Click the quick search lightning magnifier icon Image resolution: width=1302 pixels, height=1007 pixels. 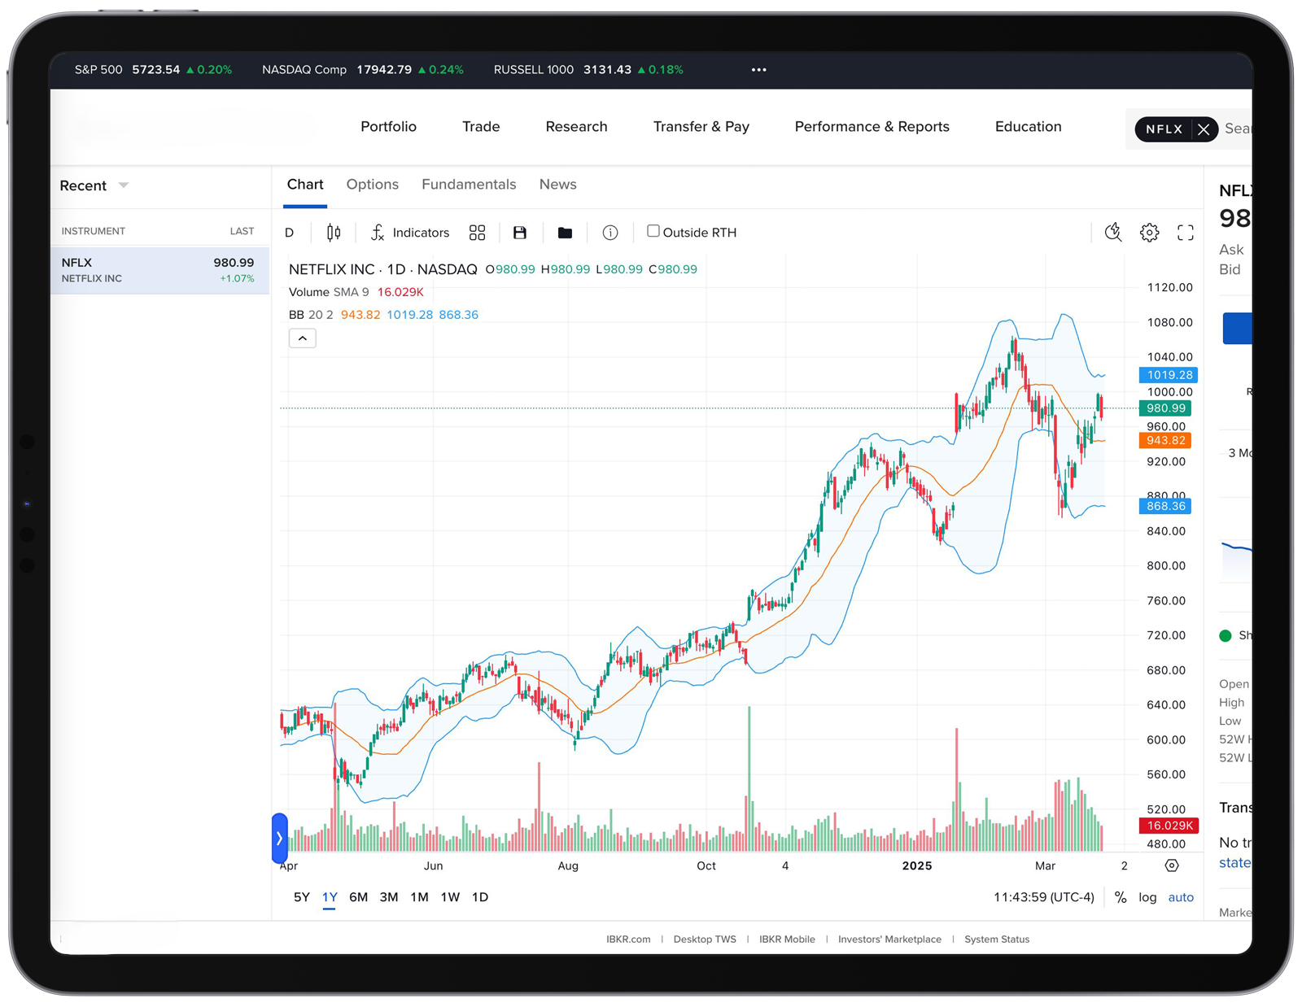(x=1113, y=233)
